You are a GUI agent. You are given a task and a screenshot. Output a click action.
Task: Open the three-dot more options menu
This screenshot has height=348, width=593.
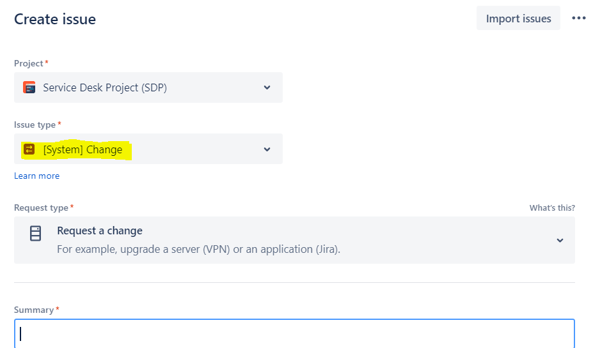[578, 18]
